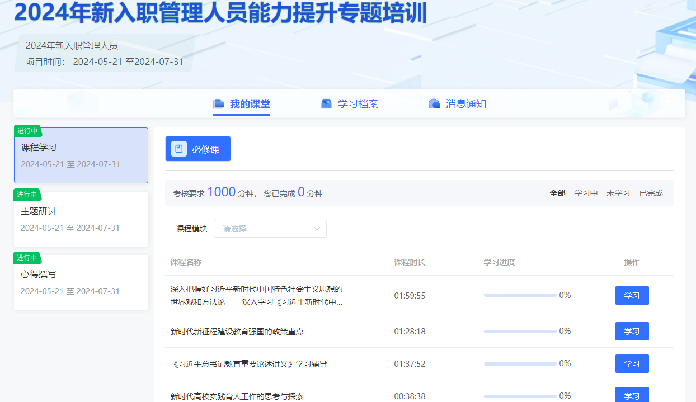Click the 我的课堂 tab icon

pyautogui.click(x=219, y=104)
